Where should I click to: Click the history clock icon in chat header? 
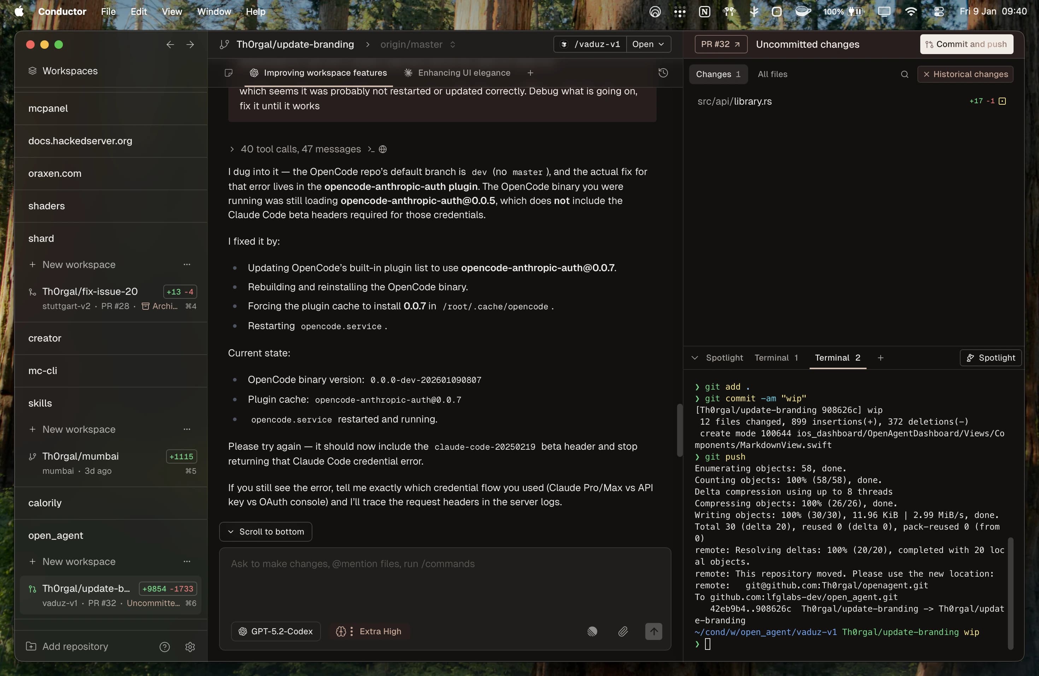click(x=663, y=73)
